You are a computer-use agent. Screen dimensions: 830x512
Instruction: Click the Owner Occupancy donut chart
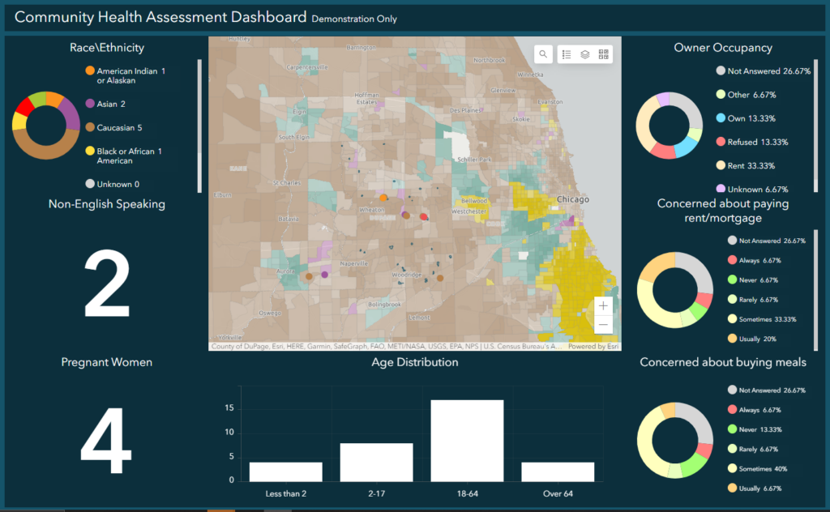pos(669,126)
